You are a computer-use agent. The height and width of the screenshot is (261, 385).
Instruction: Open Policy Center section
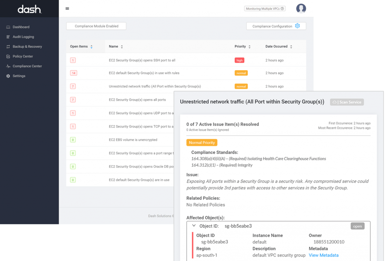(23, 56)
